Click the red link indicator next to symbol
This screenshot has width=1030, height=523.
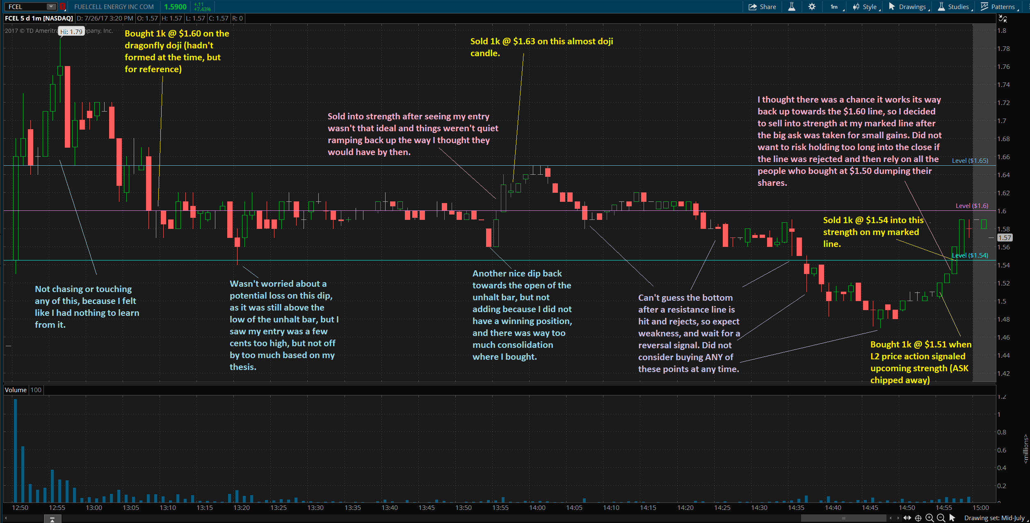click(62, 7)
